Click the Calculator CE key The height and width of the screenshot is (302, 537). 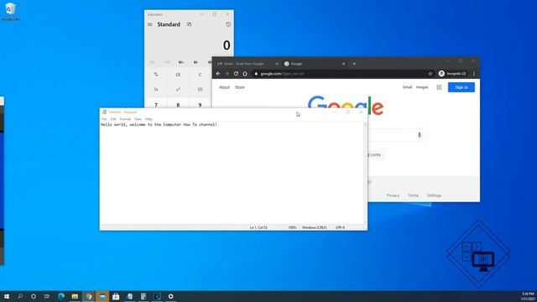point(178,75)
